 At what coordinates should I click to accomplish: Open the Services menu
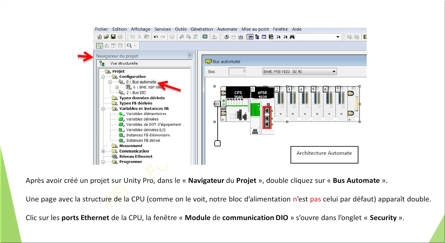(x=163, y=29)
